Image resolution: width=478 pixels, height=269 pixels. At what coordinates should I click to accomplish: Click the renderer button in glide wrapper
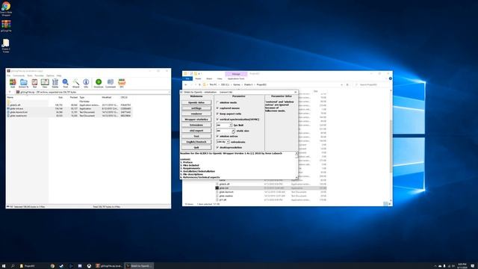196,114
